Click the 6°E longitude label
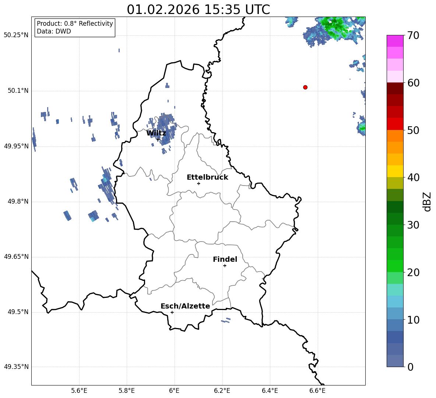 [x=174, y=391]
